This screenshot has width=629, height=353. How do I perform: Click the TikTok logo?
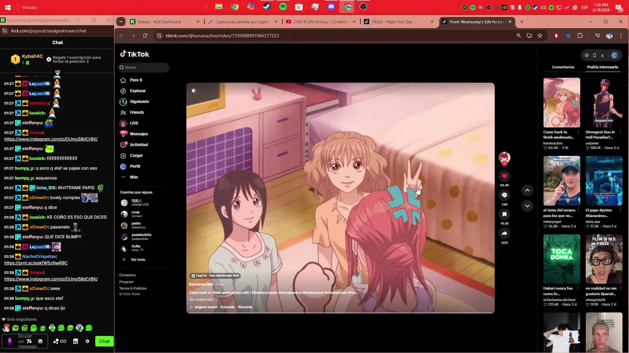pyautogui.click(x=135, y=54)
